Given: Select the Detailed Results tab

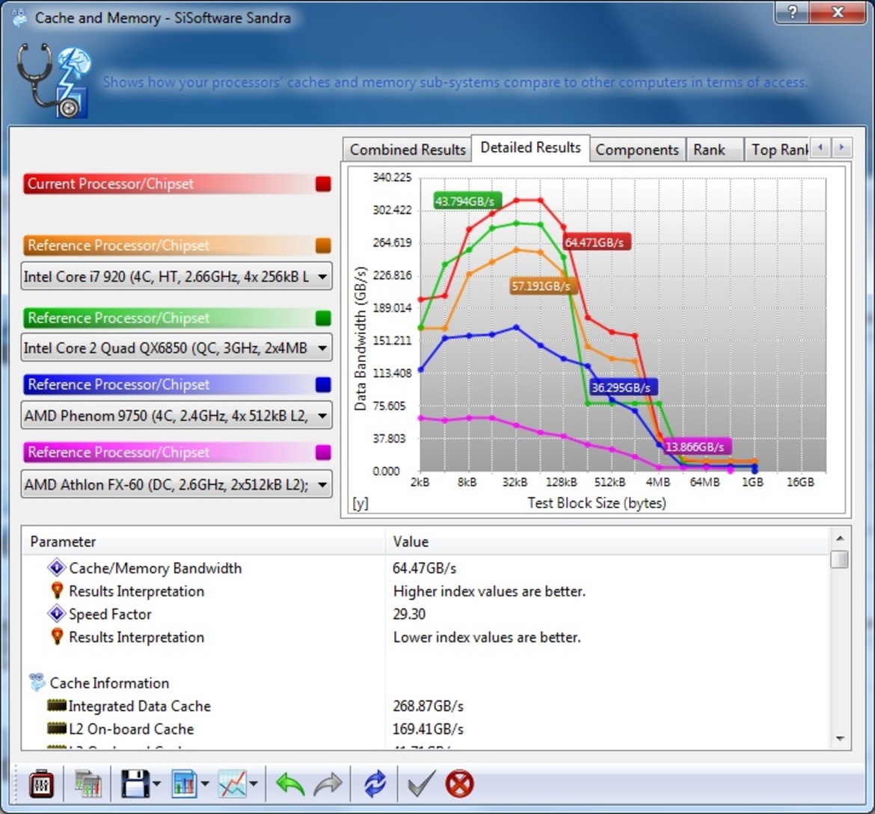Looking at the screenshot, I should point(530,147).
